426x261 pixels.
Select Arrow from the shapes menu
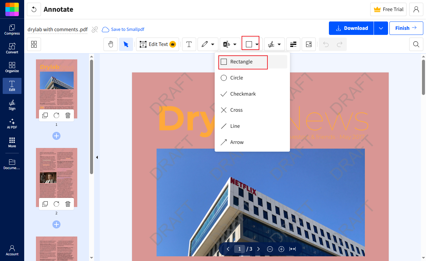237,142
